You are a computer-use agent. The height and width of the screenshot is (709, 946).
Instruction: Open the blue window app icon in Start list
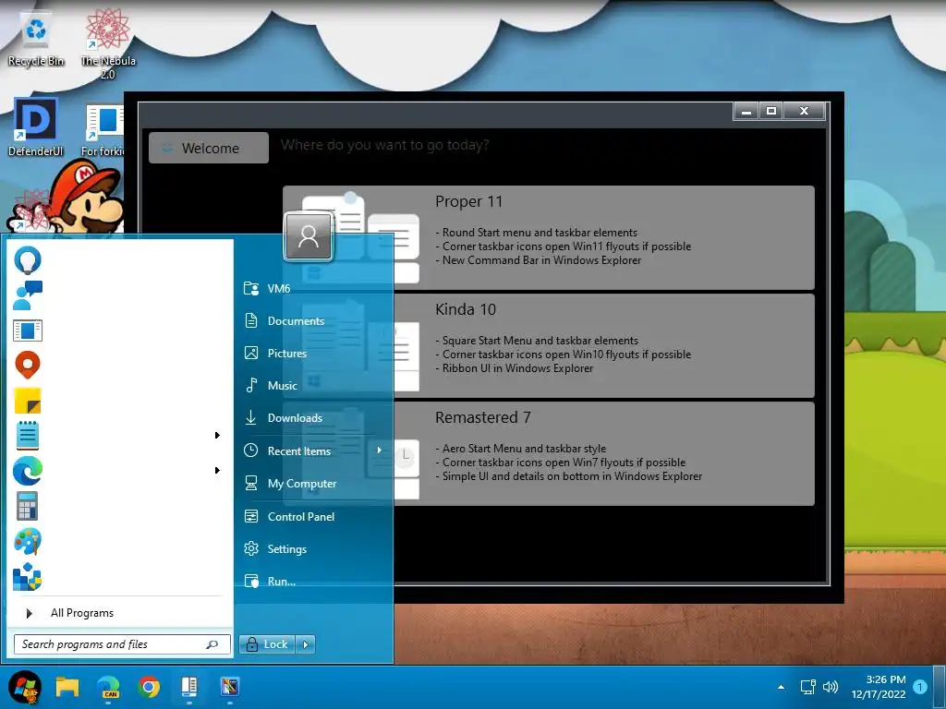pos(28,330)
